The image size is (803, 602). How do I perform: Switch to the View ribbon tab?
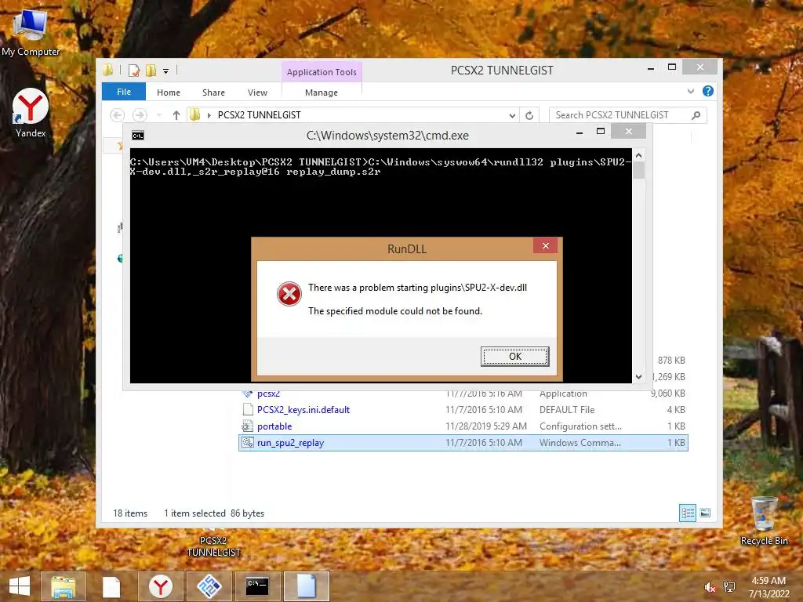[257, 92]
